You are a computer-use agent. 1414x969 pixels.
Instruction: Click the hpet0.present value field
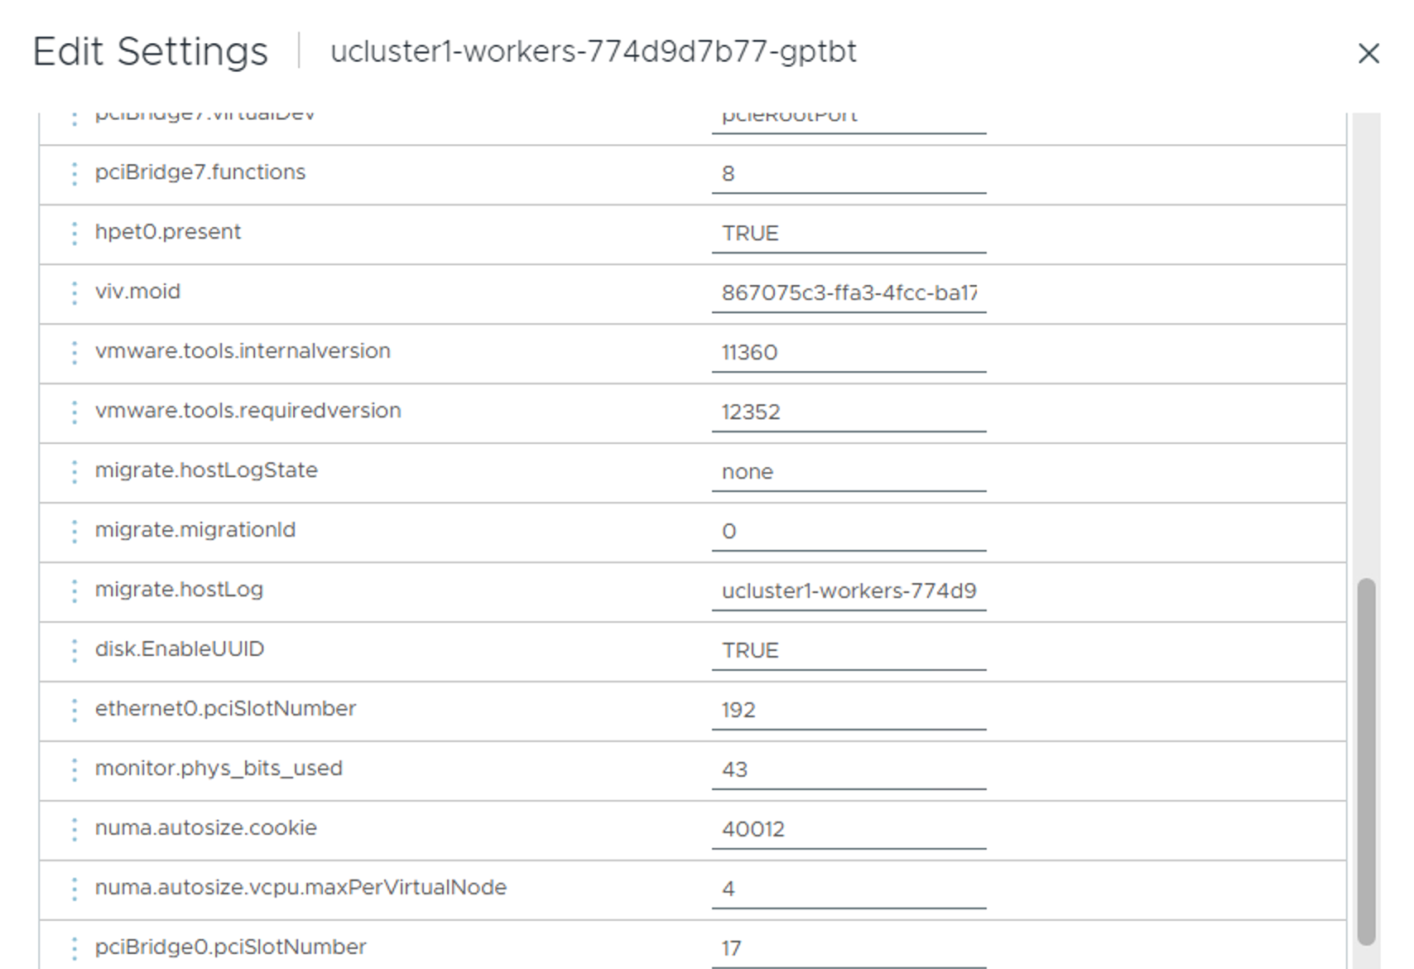click(x=849, y=234)
